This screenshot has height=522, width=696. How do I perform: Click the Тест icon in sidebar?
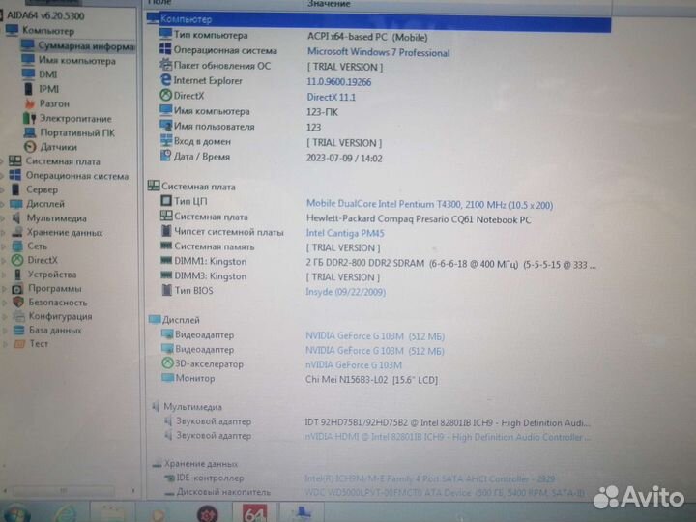pyautogui.click(x=19, y=343)
